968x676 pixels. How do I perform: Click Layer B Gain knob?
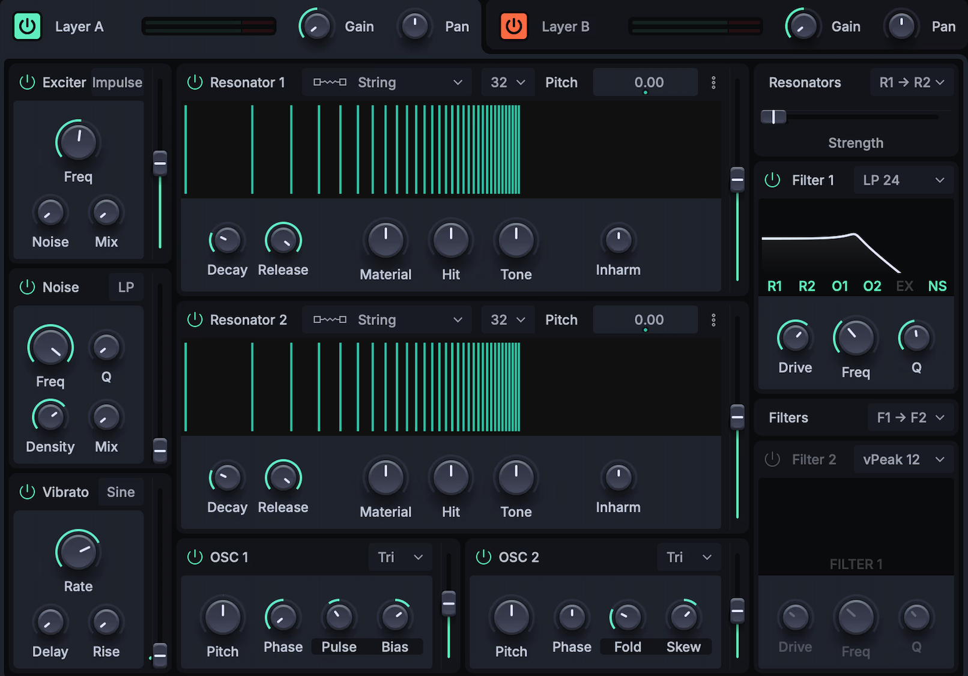click(803, 26)
